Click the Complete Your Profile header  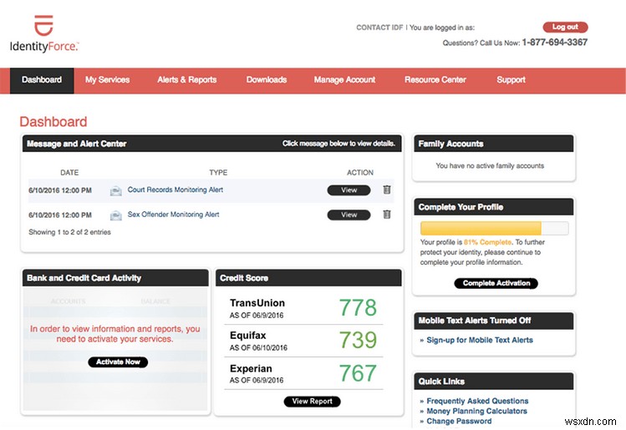click(x=493, y=207)
